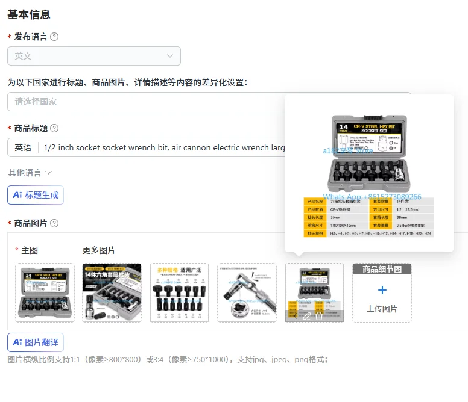Edit the fifth product image with pencil icon

click(307, 316)
